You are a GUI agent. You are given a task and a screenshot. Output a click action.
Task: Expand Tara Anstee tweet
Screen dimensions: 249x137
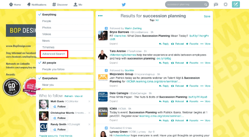coord(114,63)
